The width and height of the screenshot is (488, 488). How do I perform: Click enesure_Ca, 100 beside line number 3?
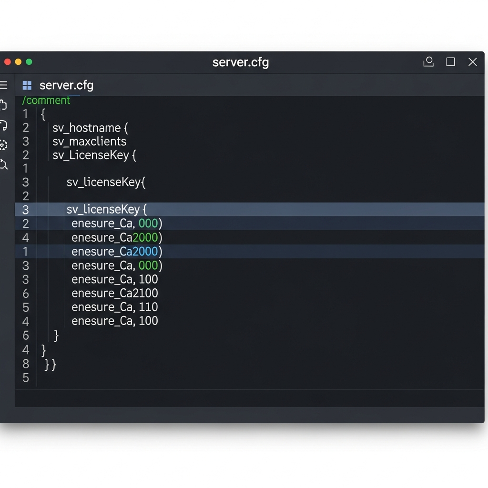click(x=114, y=279)
